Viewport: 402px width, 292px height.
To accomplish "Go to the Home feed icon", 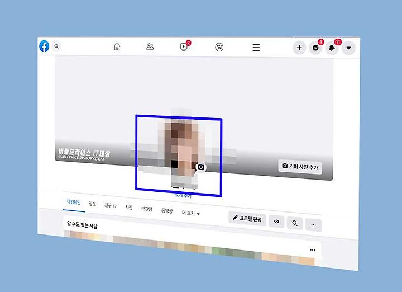I will 117,47.
